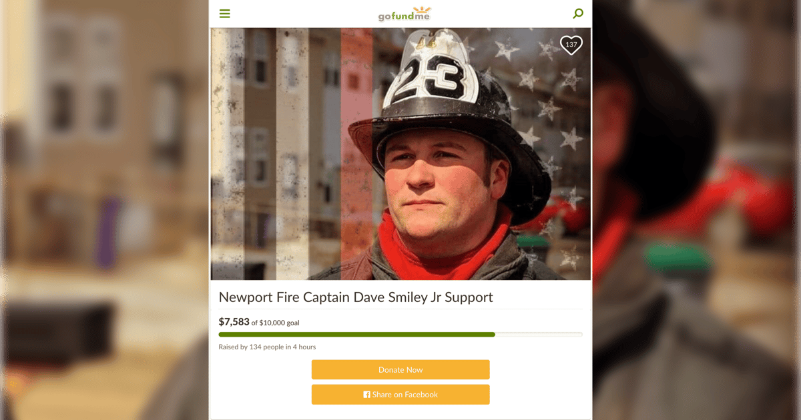Image resolution: width=801 pixels, height=420 pixels.
Task: Open the hamburger navigation menu
Action: tap(225, 13)
